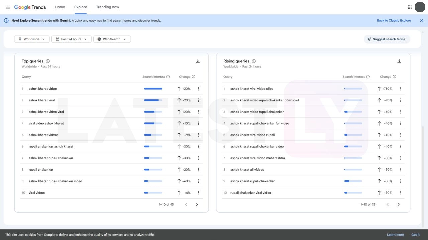428x240 pixels.
Task: Click the Suggest search terms button
Action: click(x=387, y=39)
